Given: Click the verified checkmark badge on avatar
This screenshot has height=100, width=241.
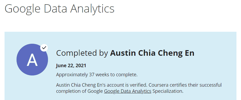Looking at the screenshot, I should click(x=44, y=48).
